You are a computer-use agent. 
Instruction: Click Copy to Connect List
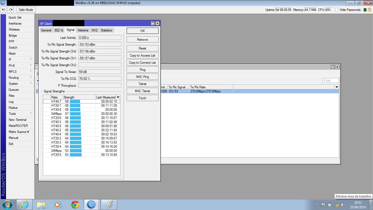(143, 63)
